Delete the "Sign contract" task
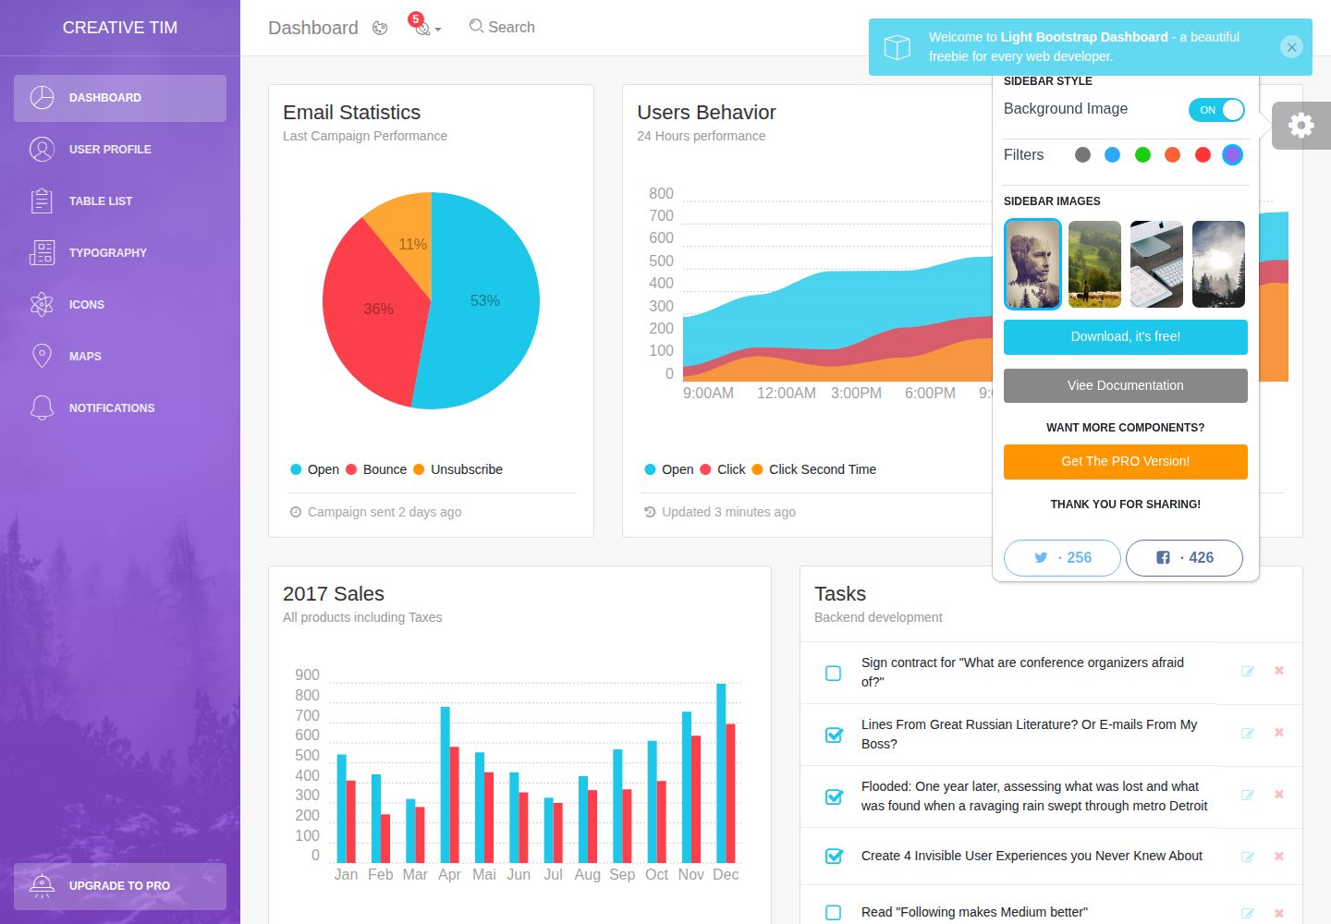 pyautogui.click(x=1279, y=671)
